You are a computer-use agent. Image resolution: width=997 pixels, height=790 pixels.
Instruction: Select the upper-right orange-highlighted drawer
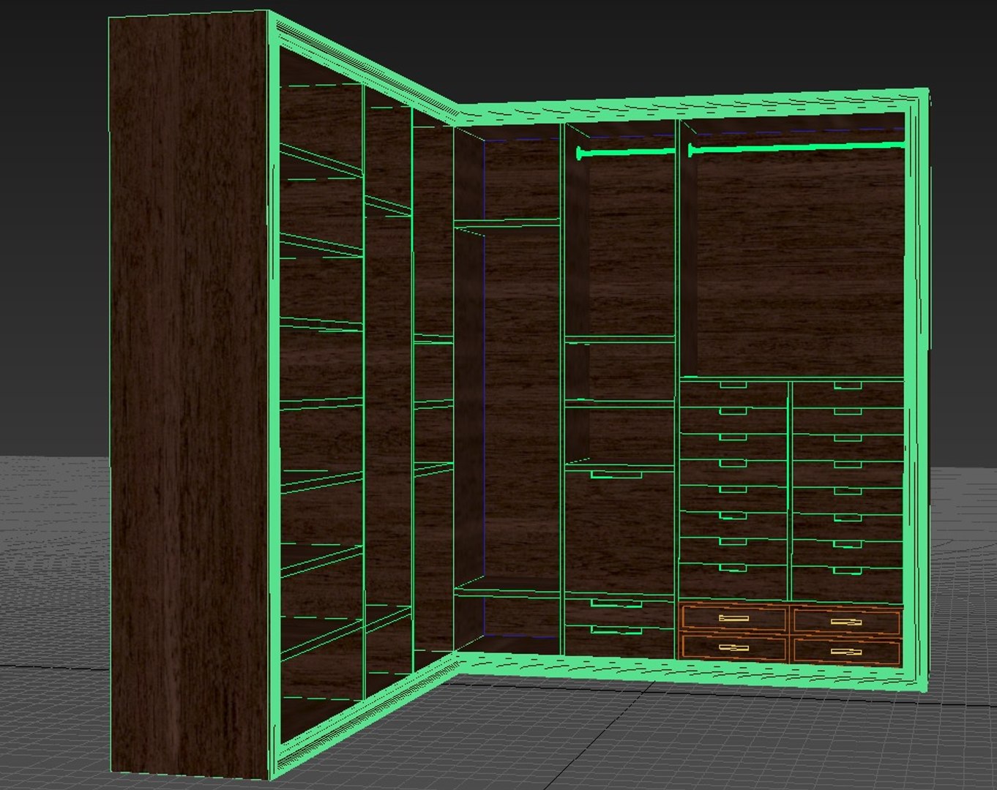pos(845,622)
